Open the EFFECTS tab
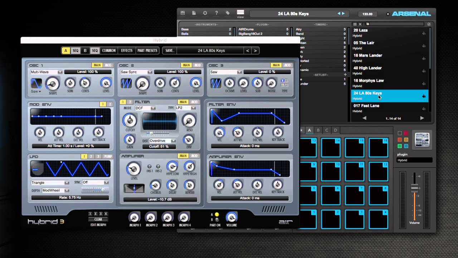 coord(127,51)
